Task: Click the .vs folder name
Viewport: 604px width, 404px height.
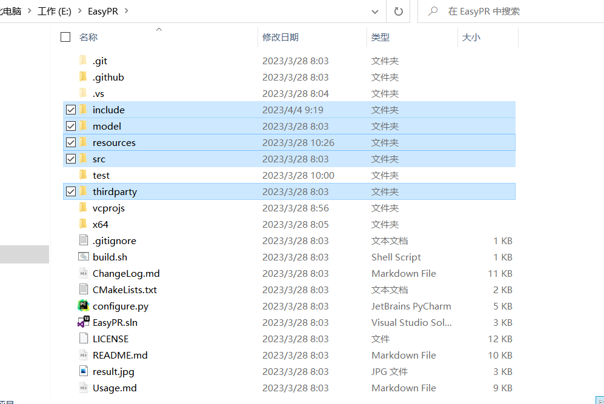Action: click(98, 94)
